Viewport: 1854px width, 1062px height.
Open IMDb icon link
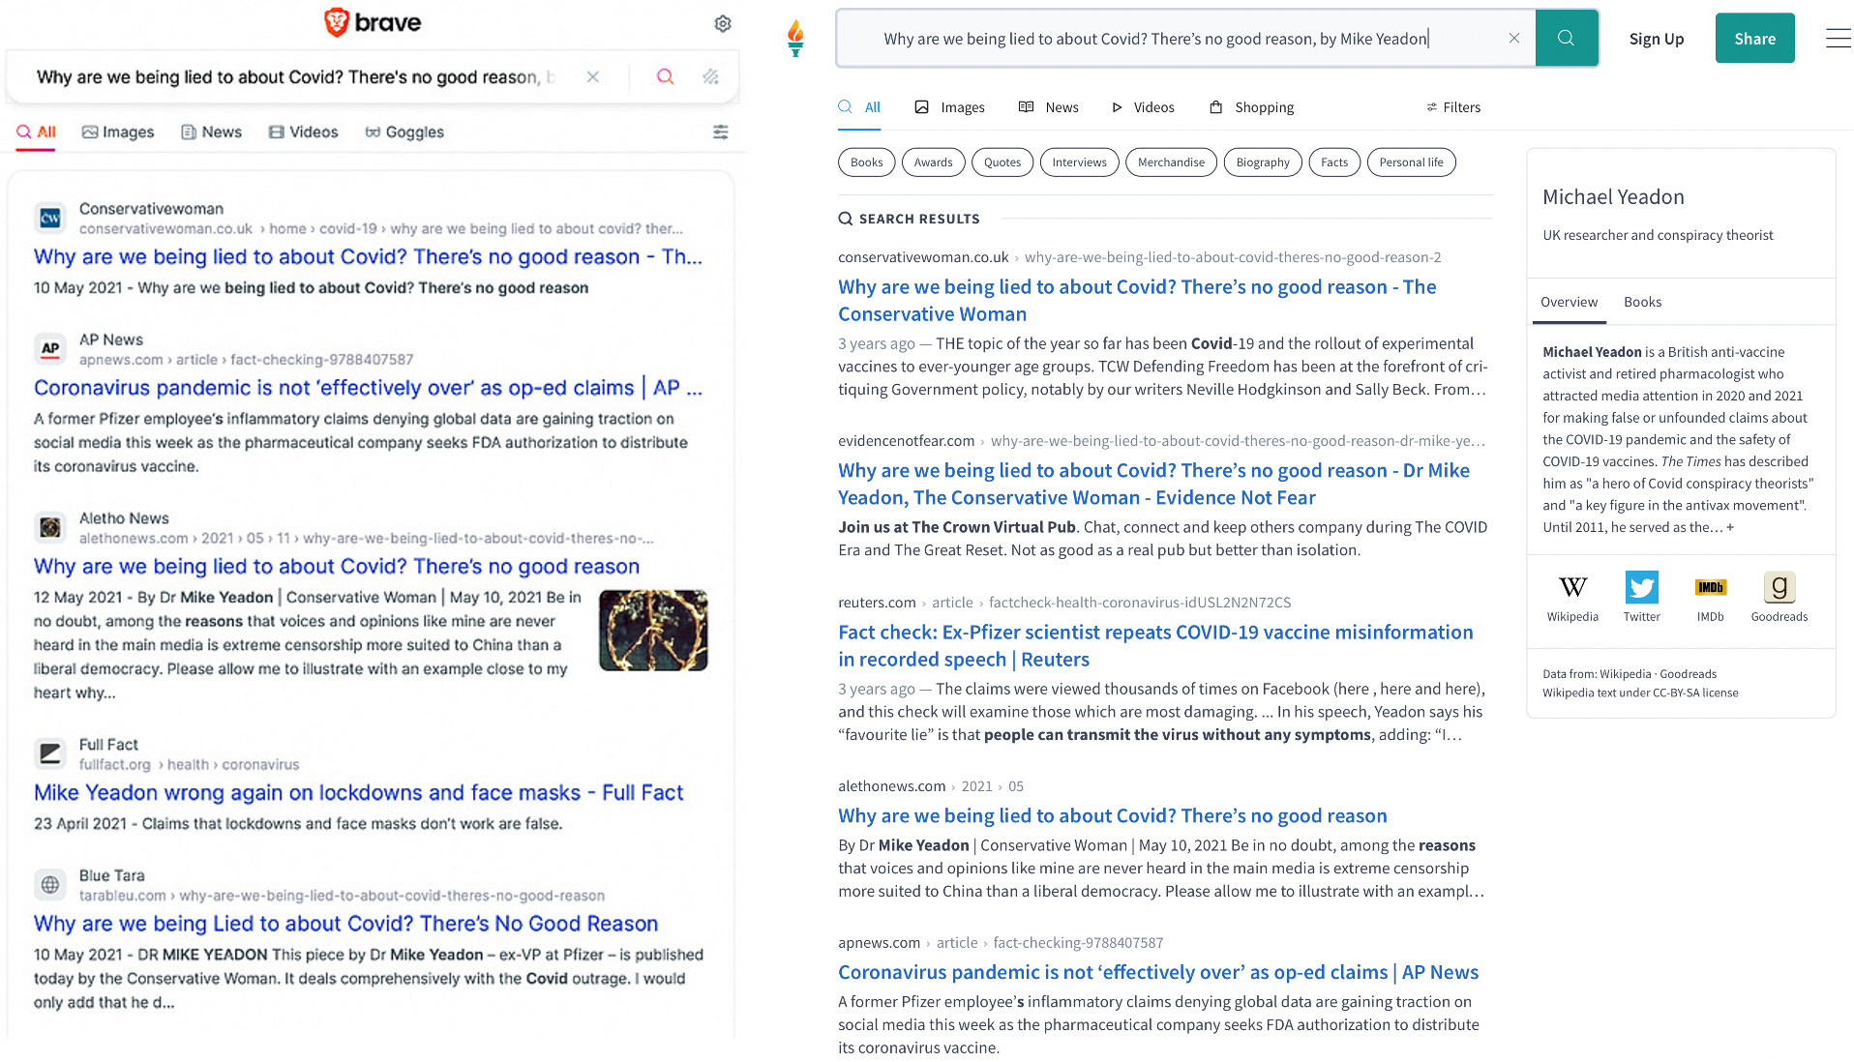point(1710,598)
